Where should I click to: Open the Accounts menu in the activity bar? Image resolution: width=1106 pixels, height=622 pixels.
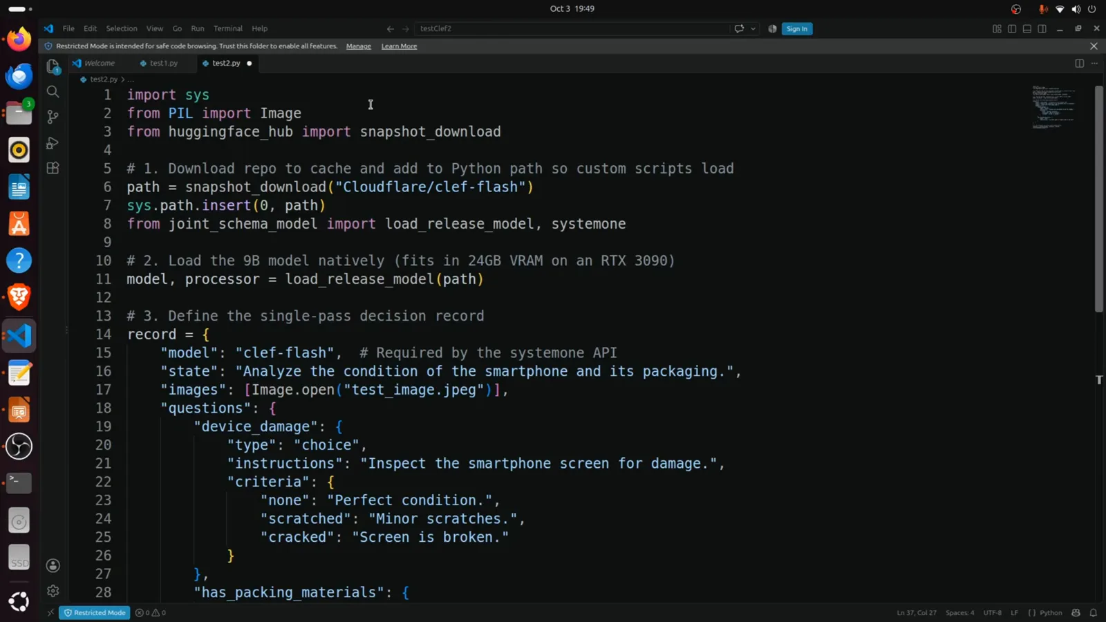(x=53, y=565)
